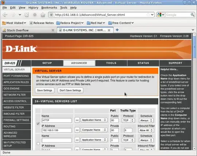Open Website Filter in sidebar
This screenshot has height=156, width=197.
click(x=16, y=108)
